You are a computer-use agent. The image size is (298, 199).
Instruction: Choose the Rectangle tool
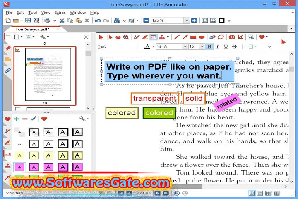[193, 37]
